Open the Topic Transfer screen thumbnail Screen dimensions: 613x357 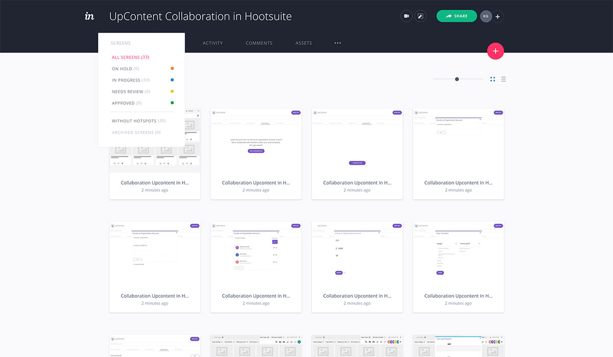[x=458, y=267]
